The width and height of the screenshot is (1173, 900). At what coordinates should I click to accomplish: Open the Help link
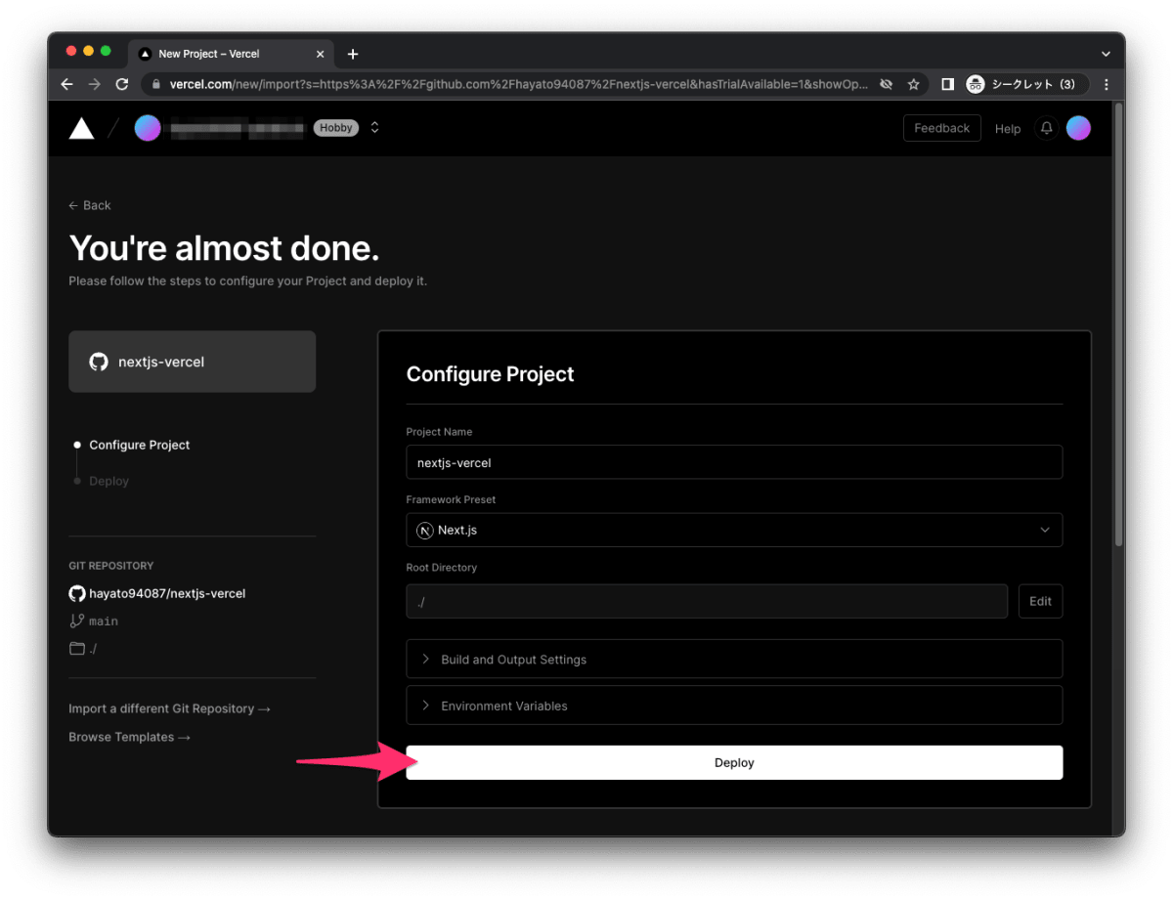[x=1008, y=129]
